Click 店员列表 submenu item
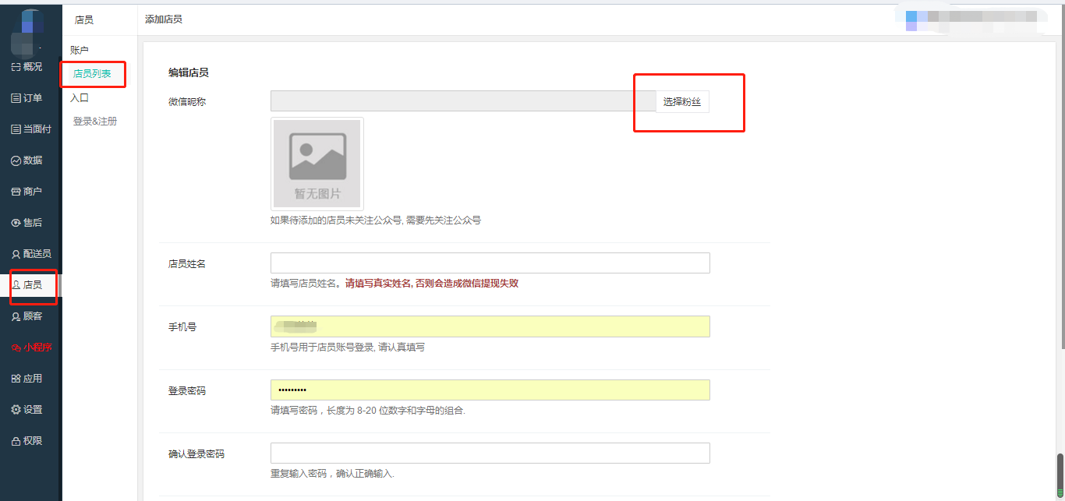 [x=92, y=74]
